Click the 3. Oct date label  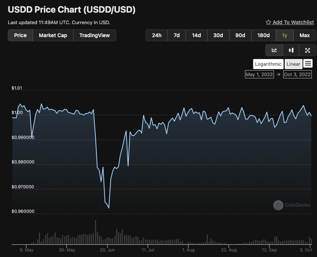306,250
